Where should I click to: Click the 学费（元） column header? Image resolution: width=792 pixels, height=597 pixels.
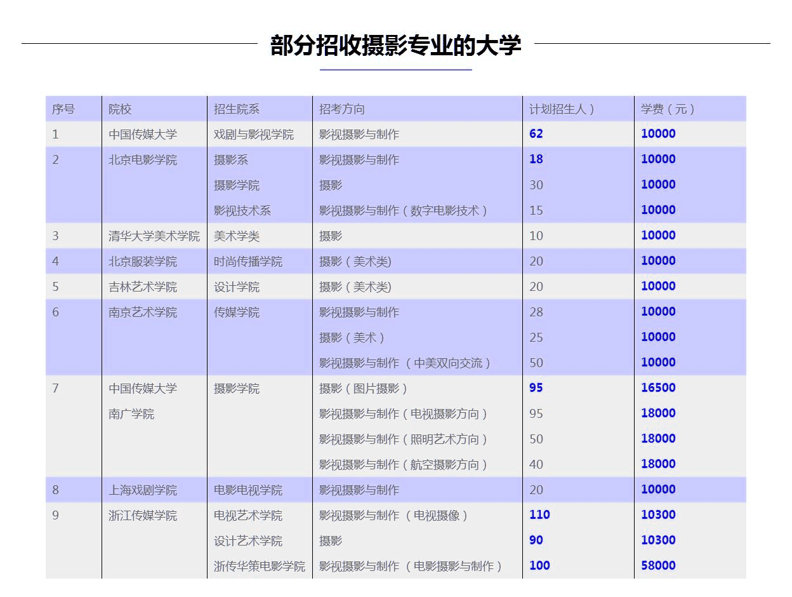click(x=666, y=109)
